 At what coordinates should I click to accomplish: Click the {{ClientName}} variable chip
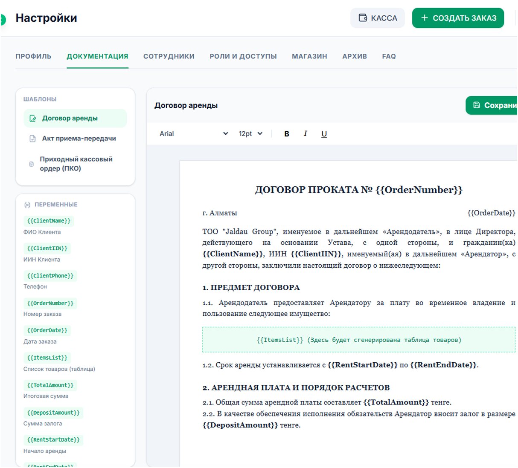coord(49,221)
